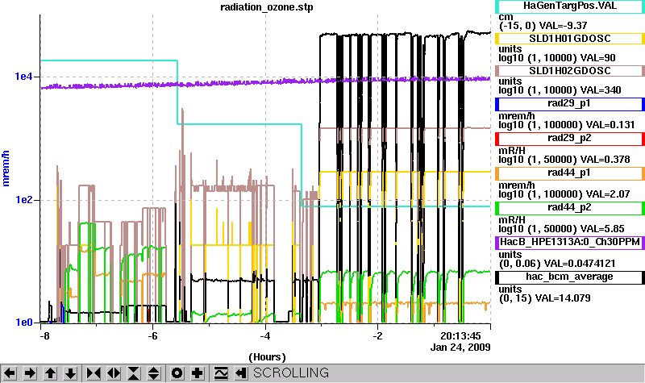Select the rad29_p1 curve legend
This screenshot has width=645, height=383.
(570, 104)
